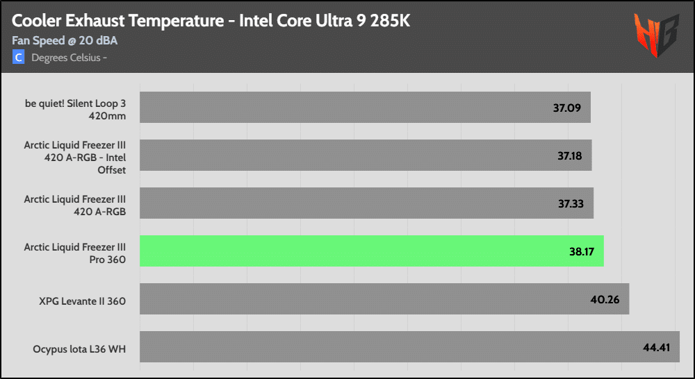695x379 pixels.
Task: Click the Degrees Celsius legend text
Action: pos(69,57)
